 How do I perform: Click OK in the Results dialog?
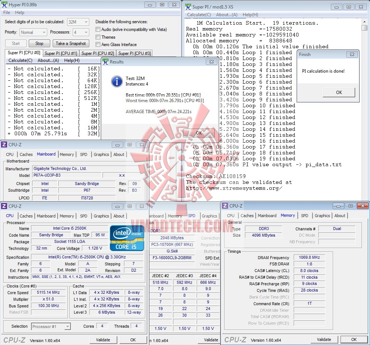199,133
